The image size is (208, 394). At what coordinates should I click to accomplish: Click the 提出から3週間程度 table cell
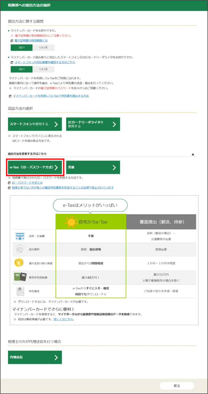coord(91,263)
